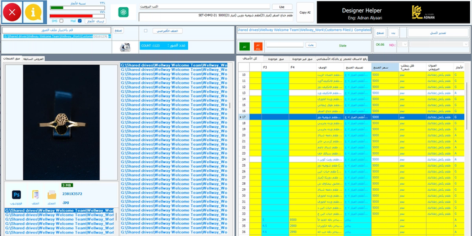472x236 pixels.
Task: Click cell '8500' in row 34
Action: (x=303, y=220)
